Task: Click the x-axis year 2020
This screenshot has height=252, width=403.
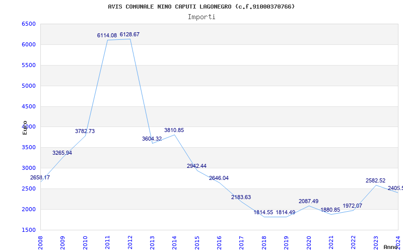Action: pos(309,243)
